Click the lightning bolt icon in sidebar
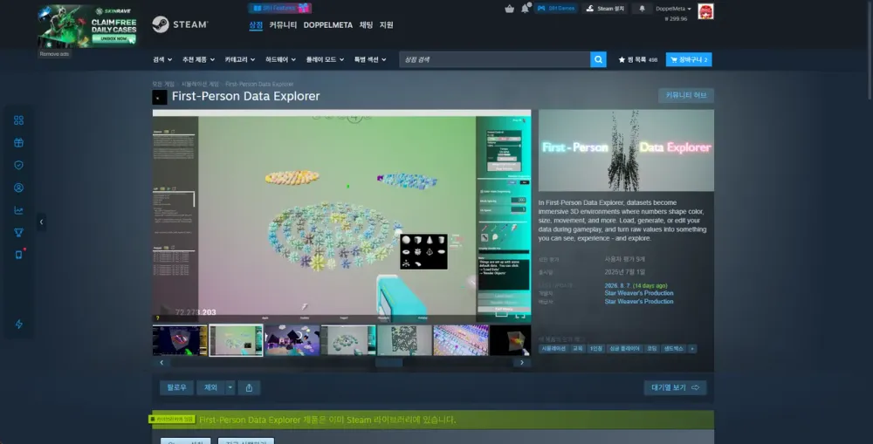This screenshot has height=444, width=873. [x=18, y=324]
